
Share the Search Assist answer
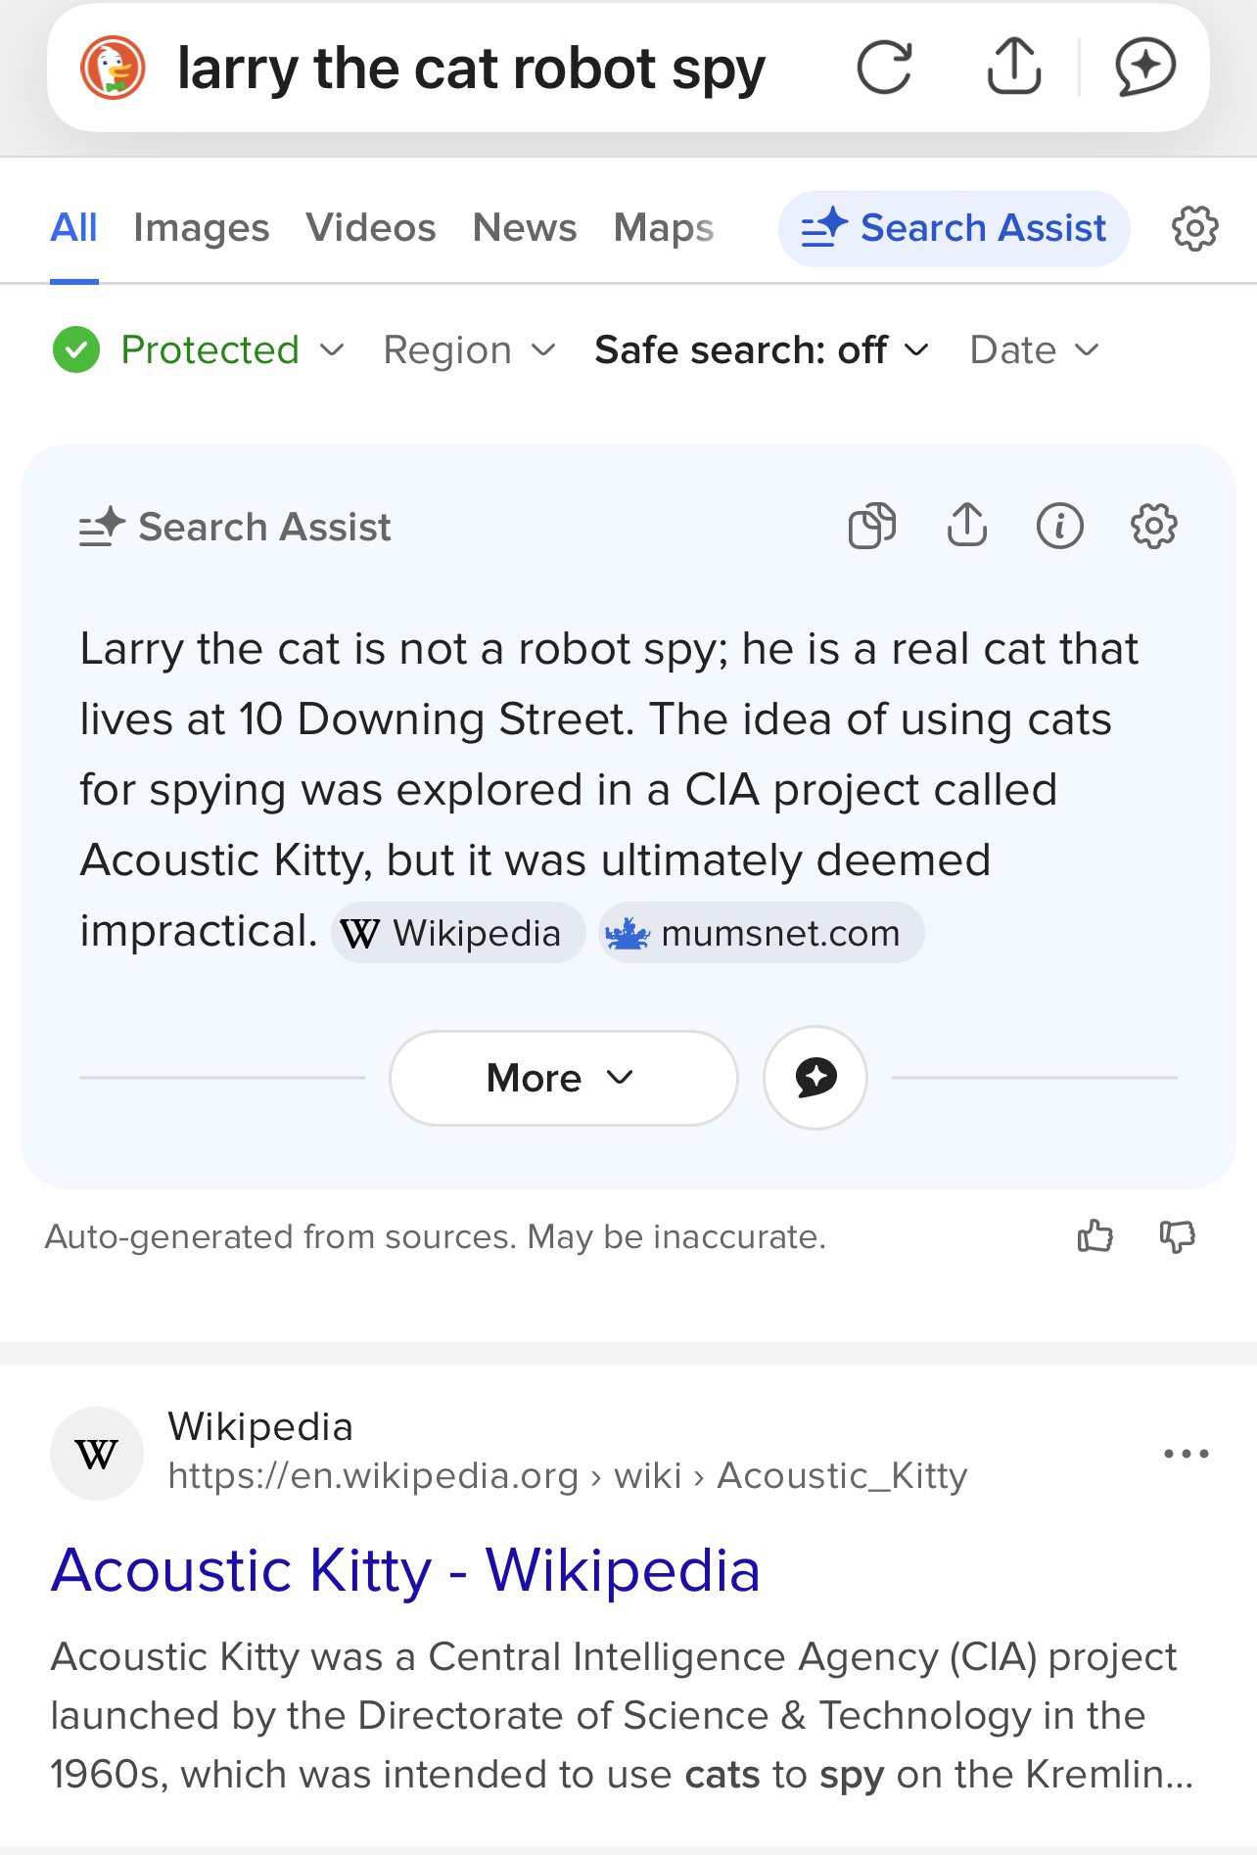pyautogui.click(x=966, y=526)
